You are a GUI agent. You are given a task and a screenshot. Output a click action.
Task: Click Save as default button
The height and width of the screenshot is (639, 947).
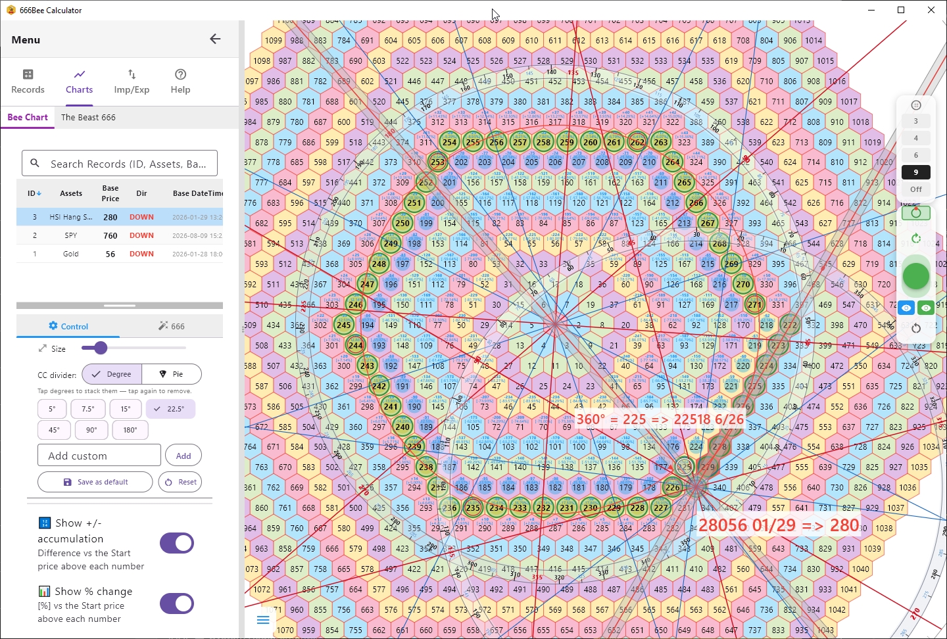coord(95,482)
